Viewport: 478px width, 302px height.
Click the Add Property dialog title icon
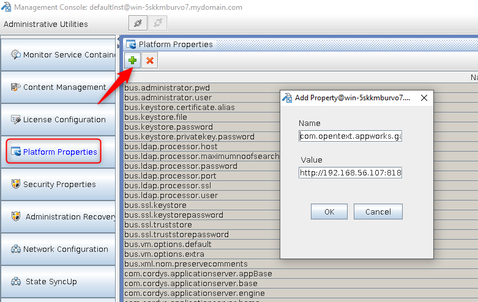[287, 98]
